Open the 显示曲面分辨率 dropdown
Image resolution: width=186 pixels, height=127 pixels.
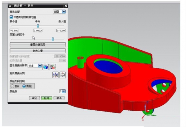(x=40, y=66)
